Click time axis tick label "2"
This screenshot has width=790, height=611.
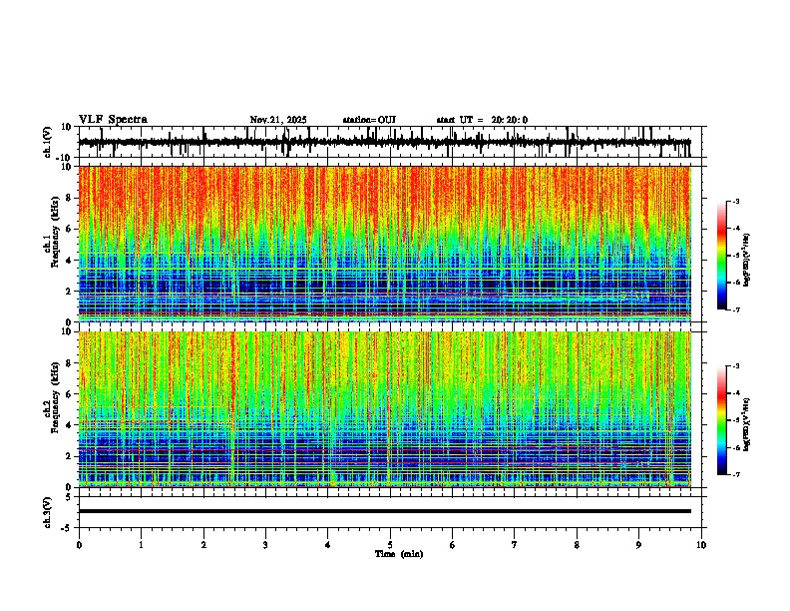tap(203, 545)
